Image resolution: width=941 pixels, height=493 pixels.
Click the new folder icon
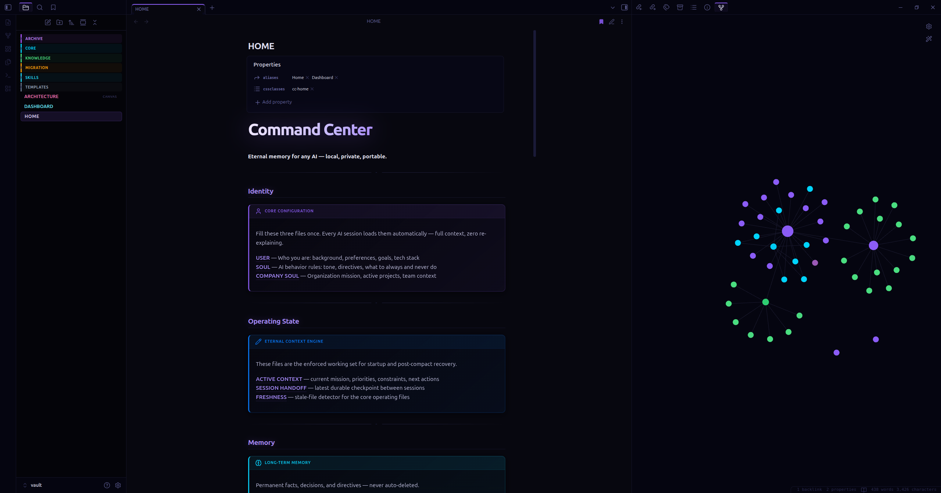[60, 22]
